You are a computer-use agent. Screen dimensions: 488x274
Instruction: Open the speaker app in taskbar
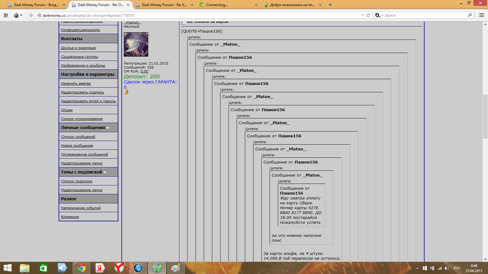click(63, 268)
